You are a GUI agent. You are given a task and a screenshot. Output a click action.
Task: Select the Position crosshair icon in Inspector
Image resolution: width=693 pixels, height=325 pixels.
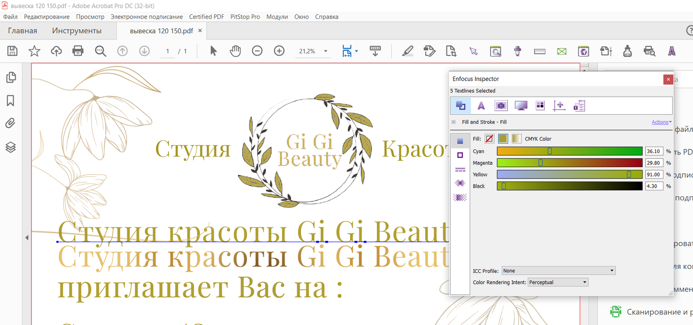click(559, 106)
